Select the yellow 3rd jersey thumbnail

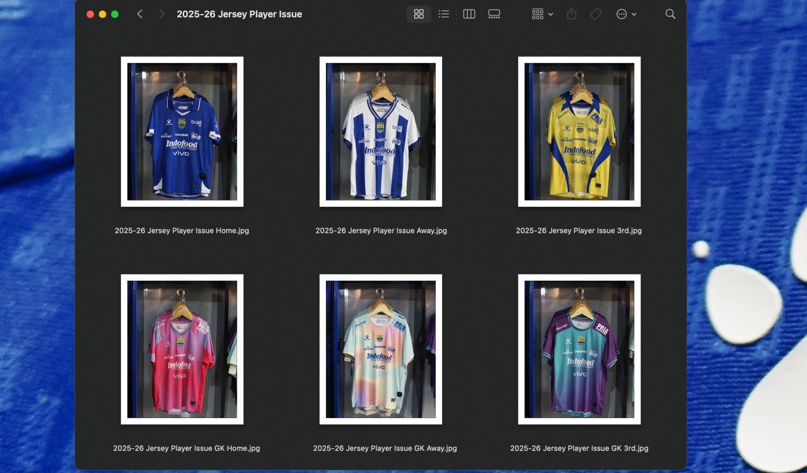579,132
